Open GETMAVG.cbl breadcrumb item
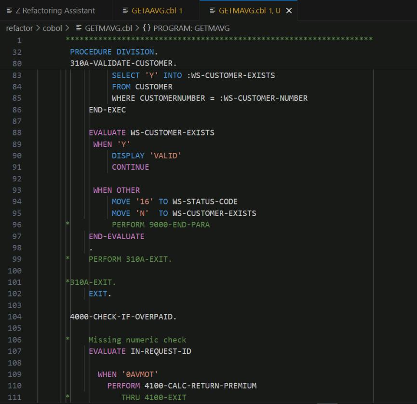This screenshot has height=404, width=417. pos(108,28)
